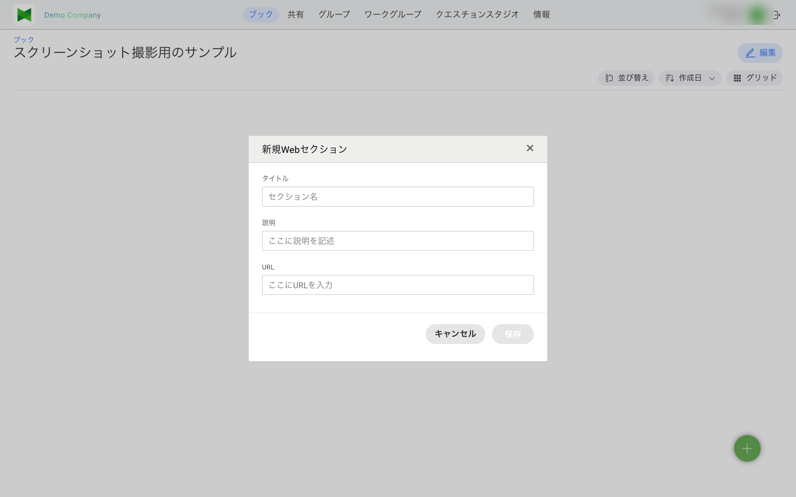Open the クエスチョンスタジオ tab
This screenshot has height=497, width=796.
[478, 15]
